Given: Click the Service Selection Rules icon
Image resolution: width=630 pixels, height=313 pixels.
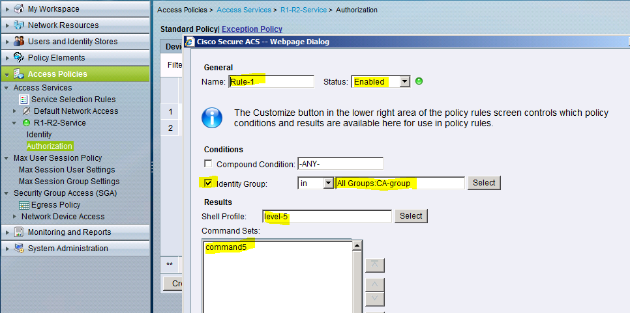Looking at the screenshot, I should pyautogui.click(x=24, y=100).
